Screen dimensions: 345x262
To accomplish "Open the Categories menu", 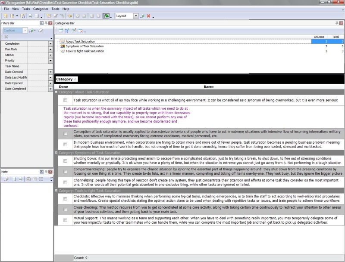I will tap(41, 9).
